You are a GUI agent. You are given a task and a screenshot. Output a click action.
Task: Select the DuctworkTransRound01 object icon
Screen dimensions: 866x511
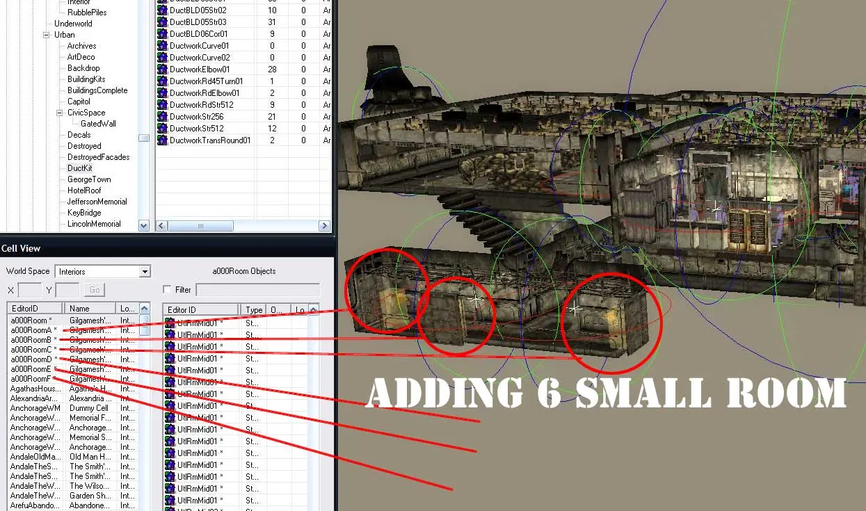click(x=162, y=140)
